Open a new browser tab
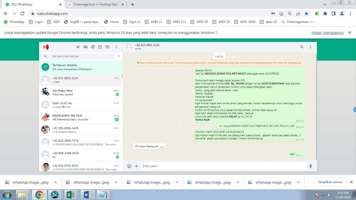The image size is (356, 200). 133,4
